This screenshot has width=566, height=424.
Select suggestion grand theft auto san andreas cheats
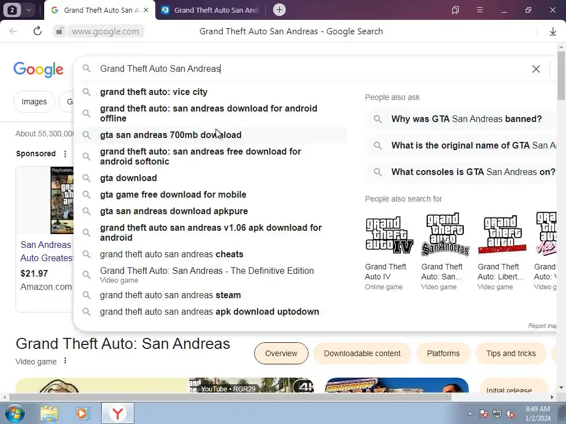click(211, 254)
